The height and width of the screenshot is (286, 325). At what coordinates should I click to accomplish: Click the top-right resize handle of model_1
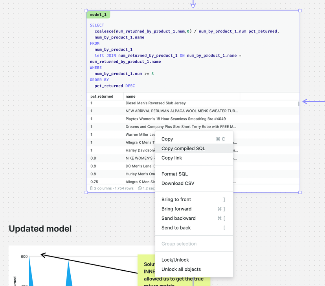click(x=300, y=11)
